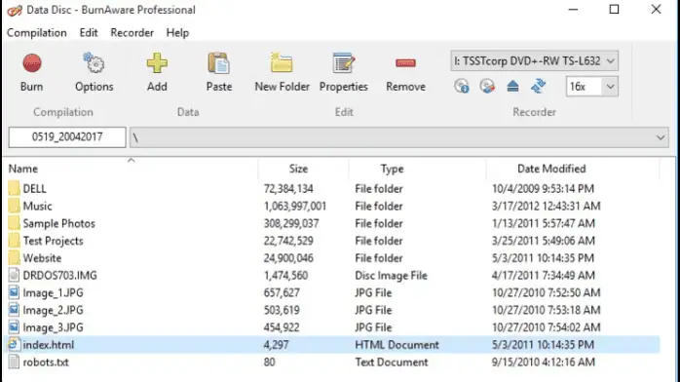
Task: Click the red Remove icon
Action: coord(405,63)
